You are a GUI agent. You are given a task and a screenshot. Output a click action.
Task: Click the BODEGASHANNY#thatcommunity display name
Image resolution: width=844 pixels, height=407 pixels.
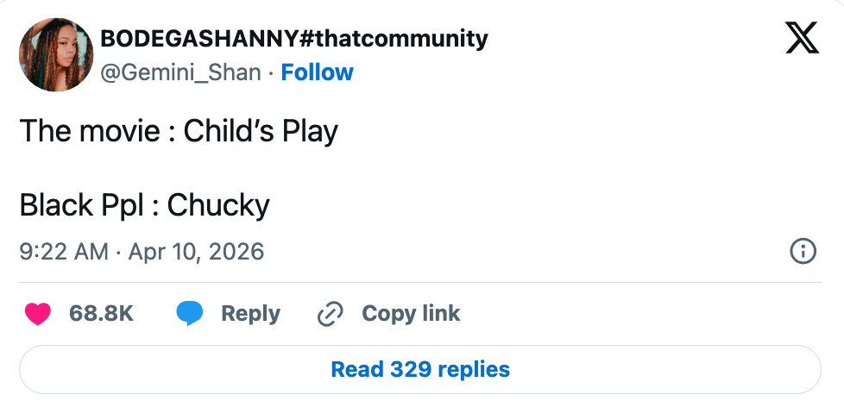coord(294,39)
